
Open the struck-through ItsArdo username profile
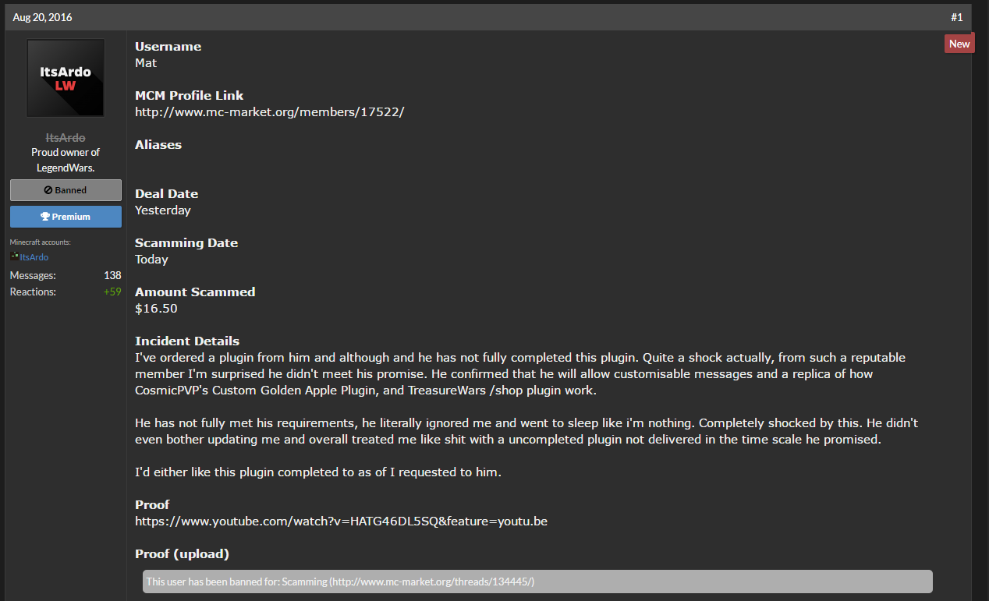[66, 137]
